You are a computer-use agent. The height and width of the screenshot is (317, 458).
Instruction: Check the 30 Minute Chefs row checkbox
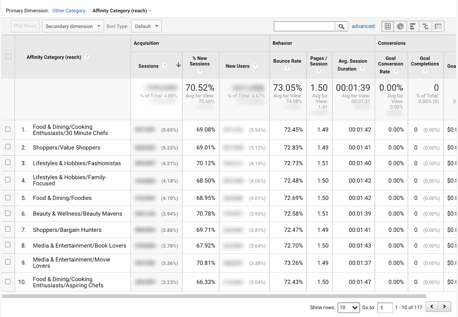8,129
